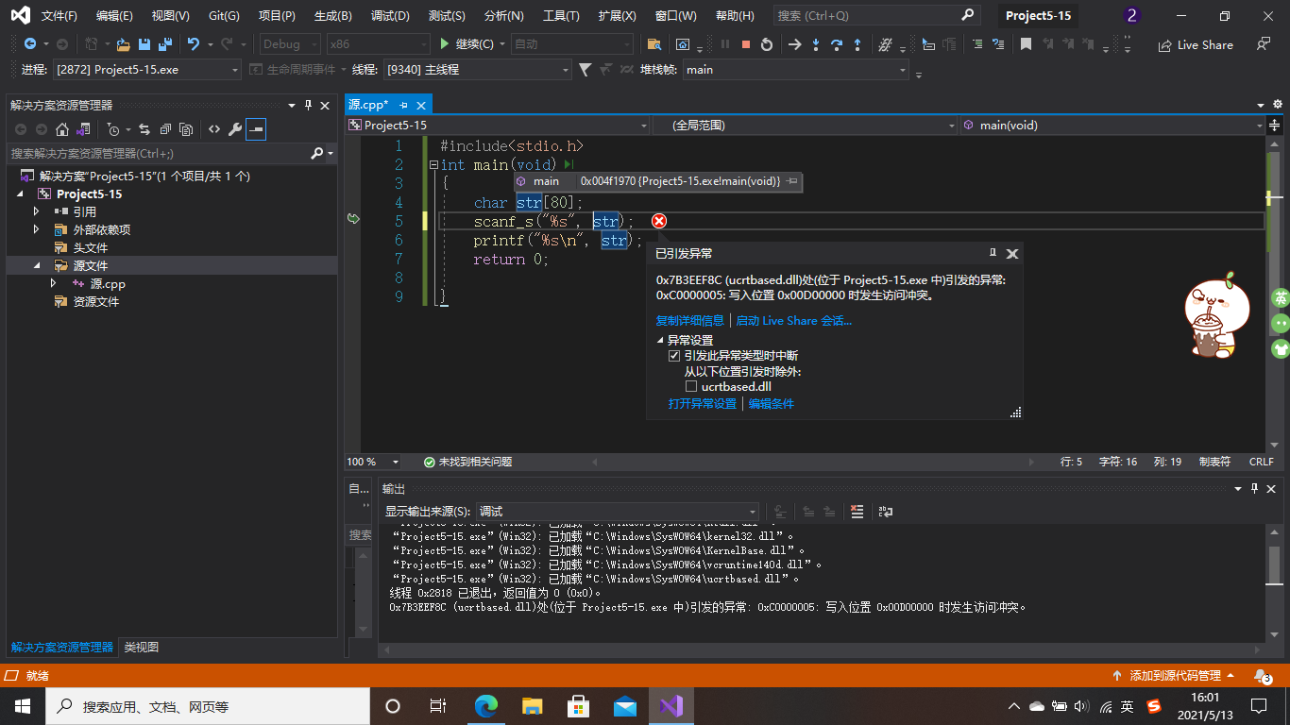Image resolution: width=1290 pixels, height=725 pixels.
Task: Click the Edit Conditions (编辑条件) link
Action: coord(772,404)
